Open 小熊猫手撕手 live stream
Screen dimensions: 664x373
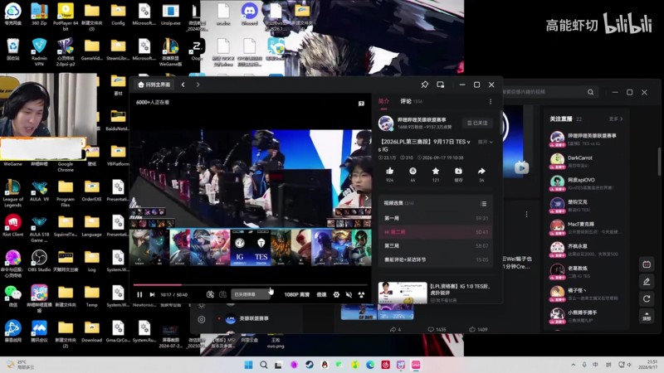(586, 316)
